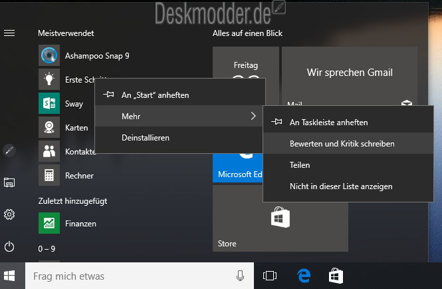The height and width of the screenshot is (289, 442).
Task: Click the Zuletzt hinzugefügt heading
Action: (x=72, y=201)
